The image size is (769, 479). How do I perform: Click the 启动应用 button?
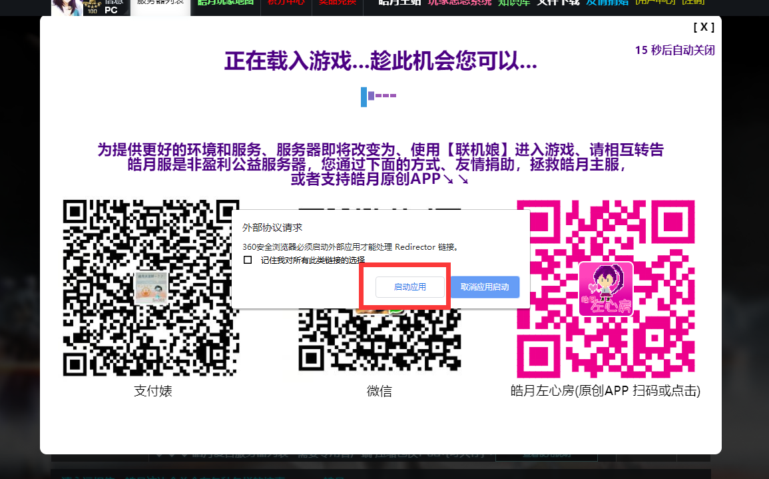[x=410, y=286]
